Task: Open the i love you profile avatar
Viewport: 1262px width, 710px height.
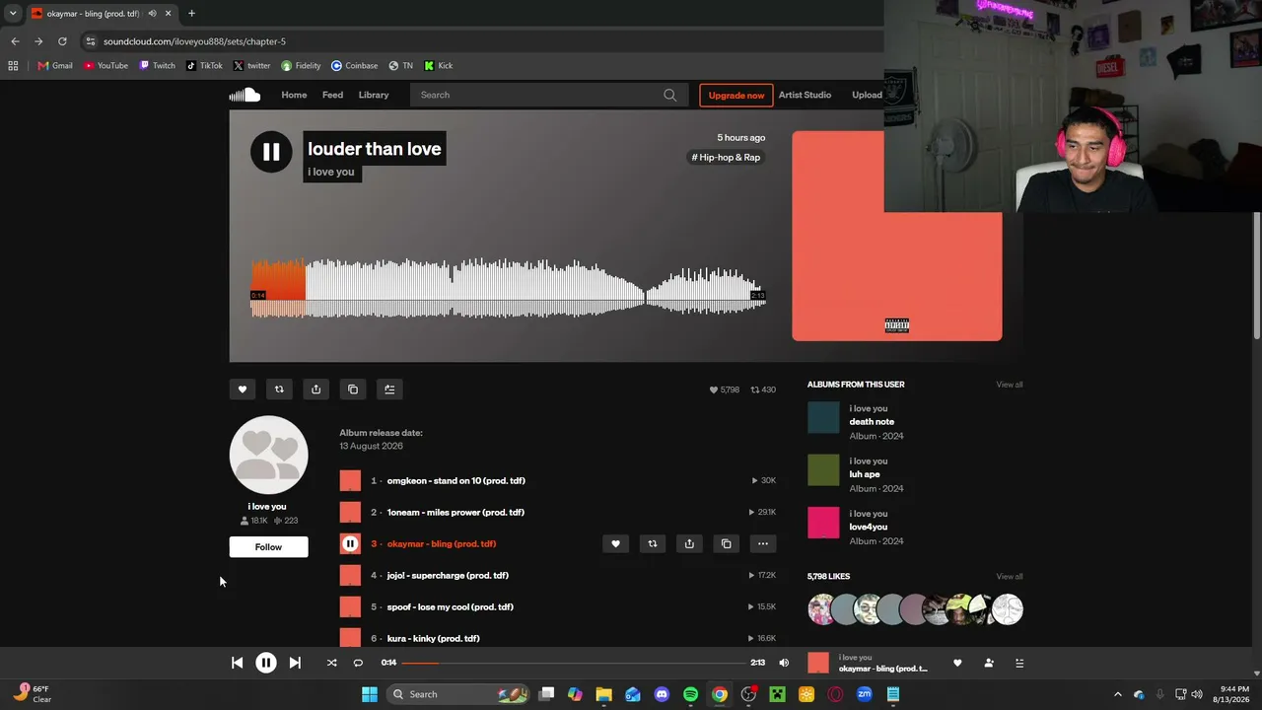Action: pyautogui.click(x=268, y=455)
